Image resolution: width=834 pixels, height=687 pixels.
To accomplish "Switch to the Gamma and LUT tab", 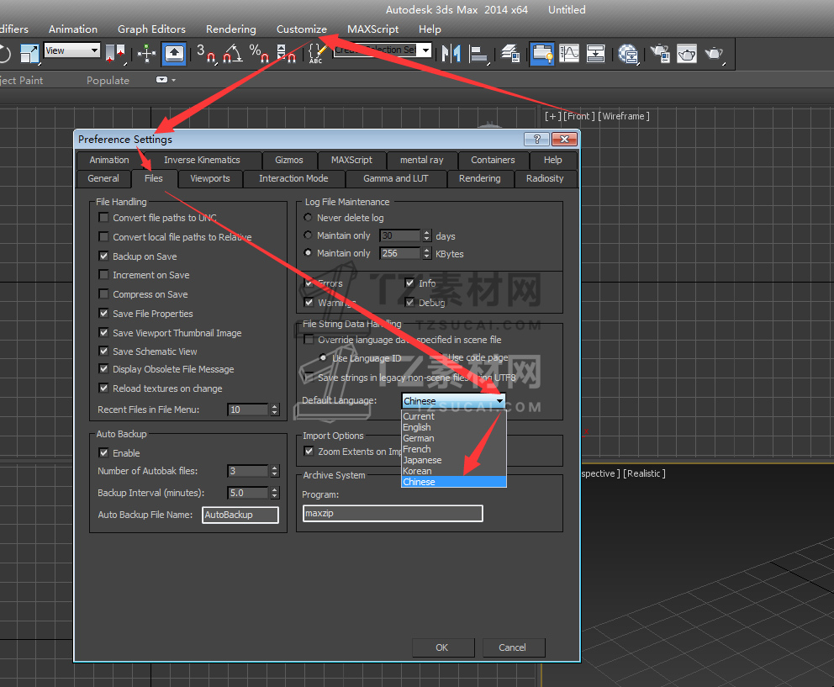I will [396, 178].
